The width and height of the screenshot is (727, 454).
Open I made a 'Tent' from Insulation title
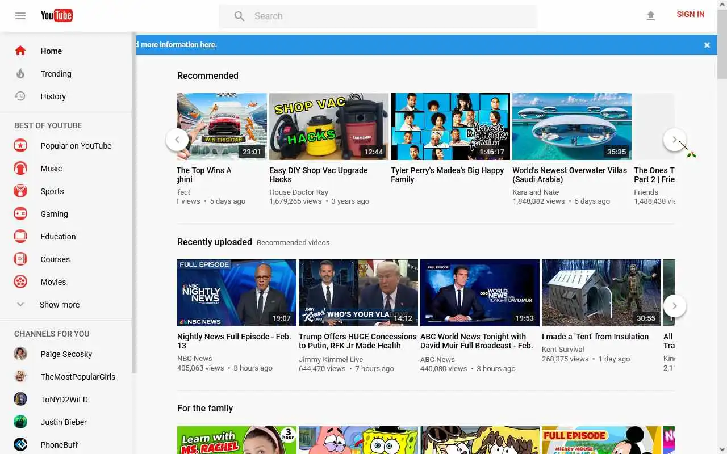(595, 337)
